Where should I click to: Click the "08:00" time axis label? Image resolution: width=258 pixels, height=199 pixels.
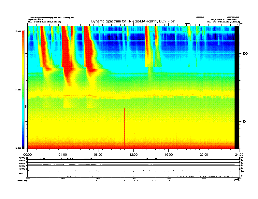click(98, 154)
